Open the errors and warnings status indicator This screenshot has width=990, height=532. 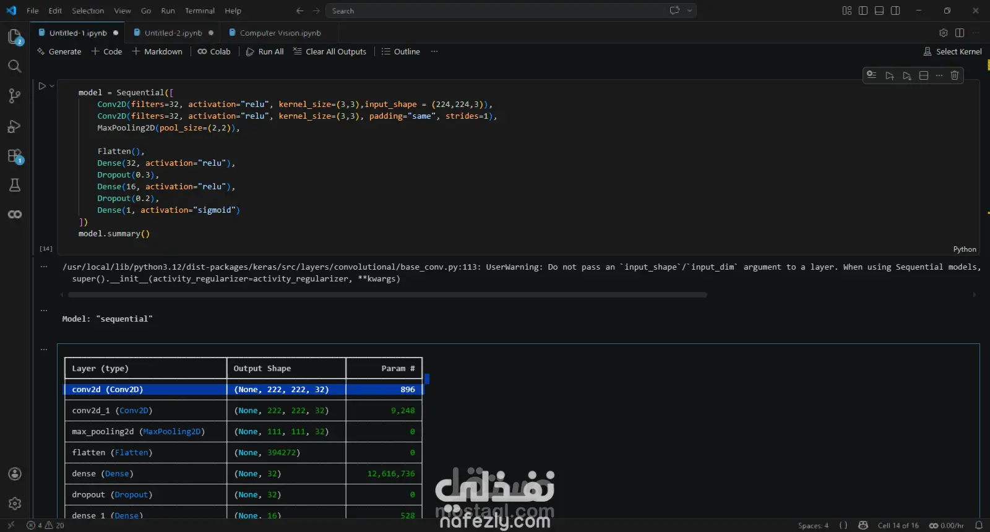[x=45, y=525]
